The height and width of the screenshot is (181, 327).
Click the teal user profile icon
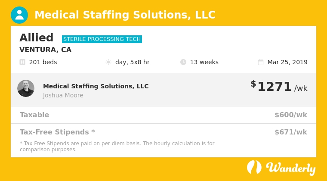19,15
